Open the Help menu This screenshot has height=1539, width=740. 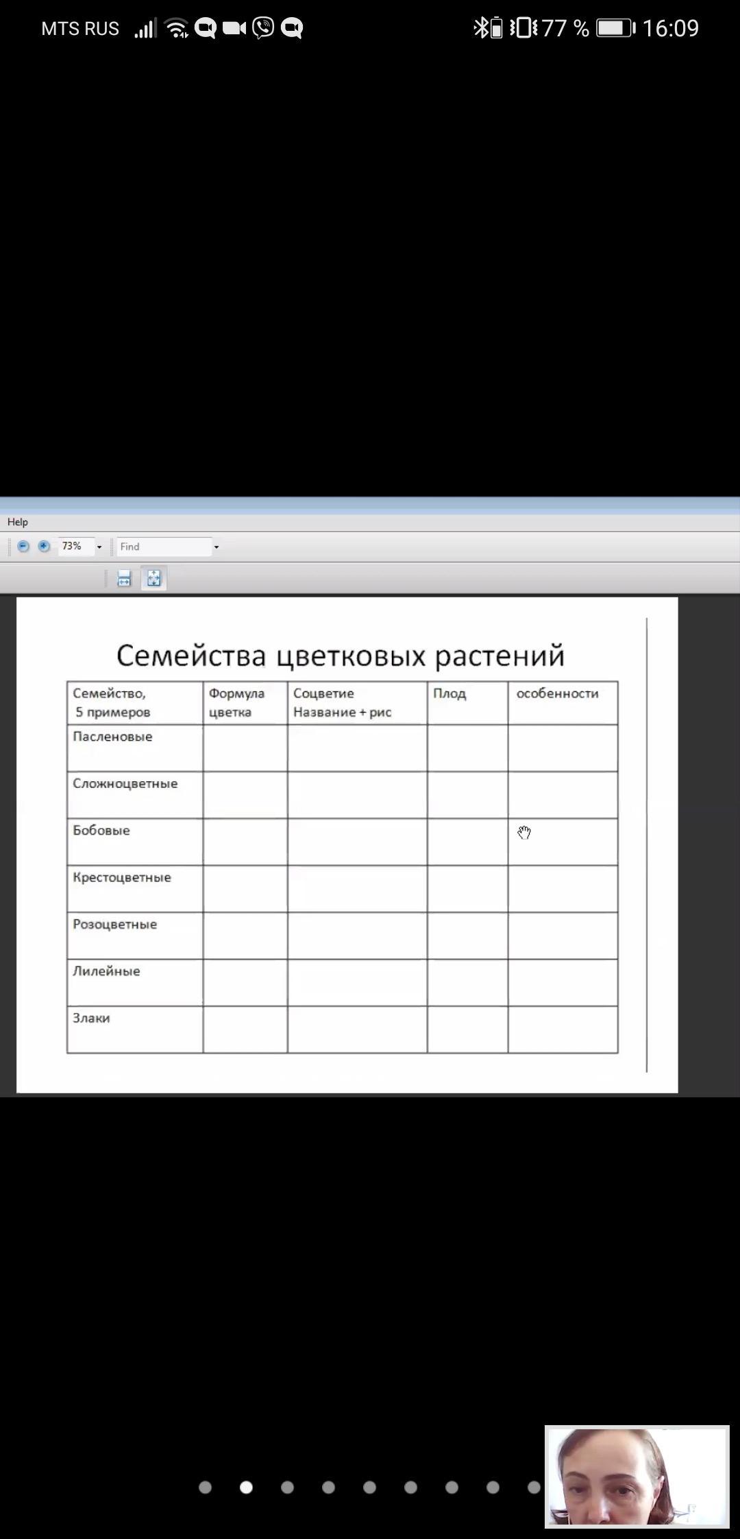pos(18,522)
